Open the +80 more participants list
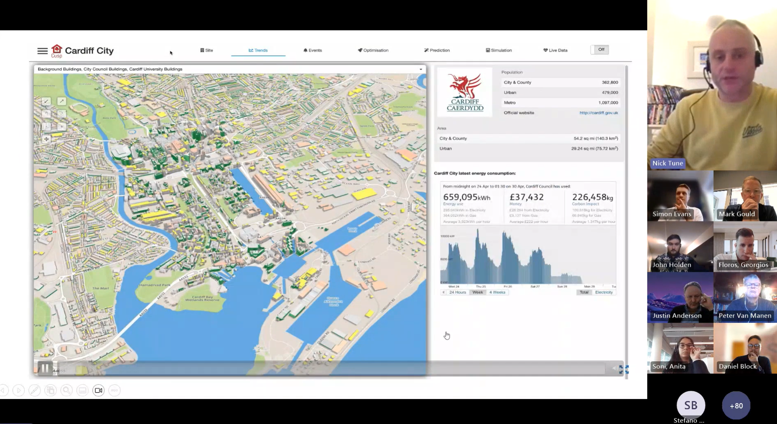The image size is (777, 424). click(x=736, y=406)
